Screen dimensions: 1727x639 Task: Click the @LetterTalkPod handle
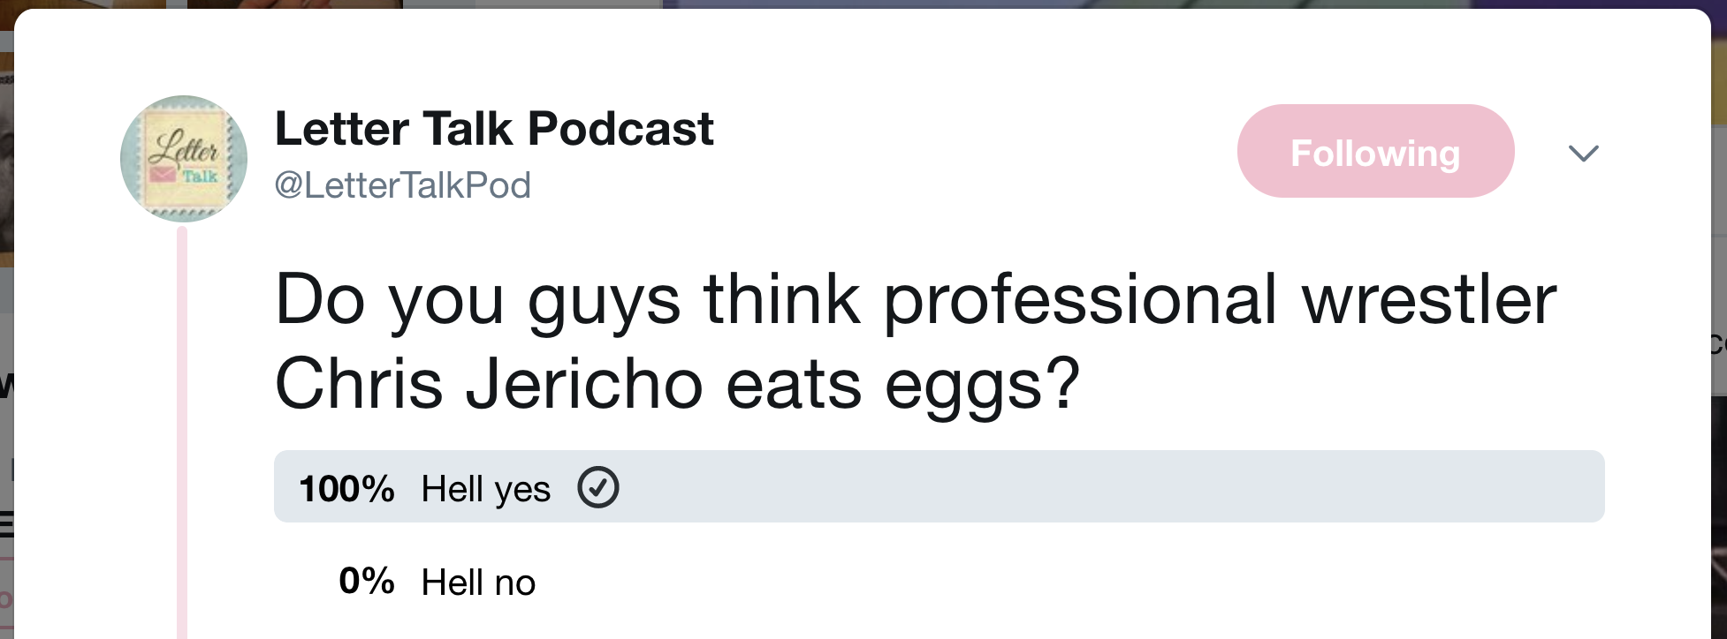[403, 185]
